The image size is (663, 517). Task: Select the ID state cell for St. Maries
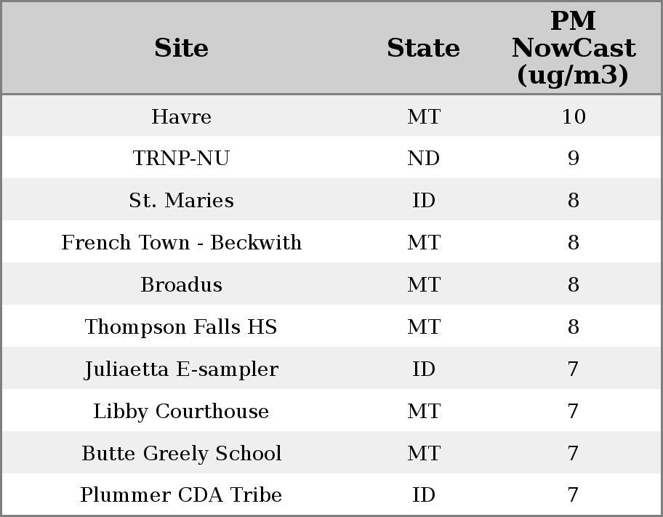(423, 201)
